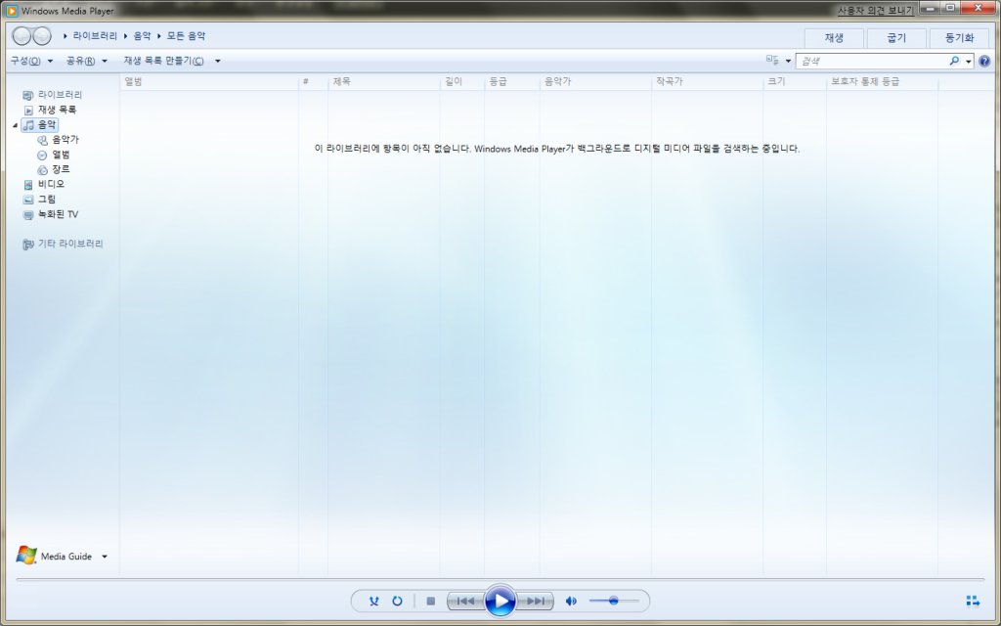Sort by the 작곡가 column header
Screen dimensions: 1001x626
click(707, 82)
